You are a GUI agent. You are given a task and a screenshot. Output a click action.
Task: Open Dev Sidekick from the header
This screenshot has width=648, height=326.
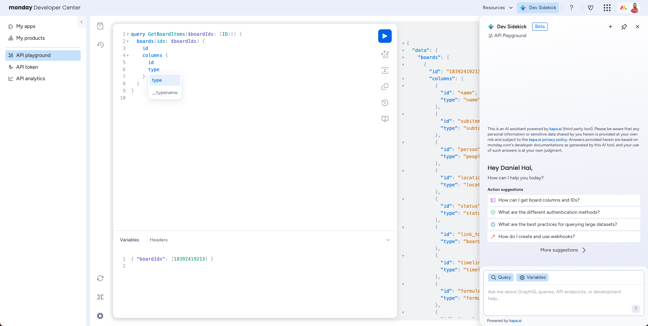pos(538,8)
